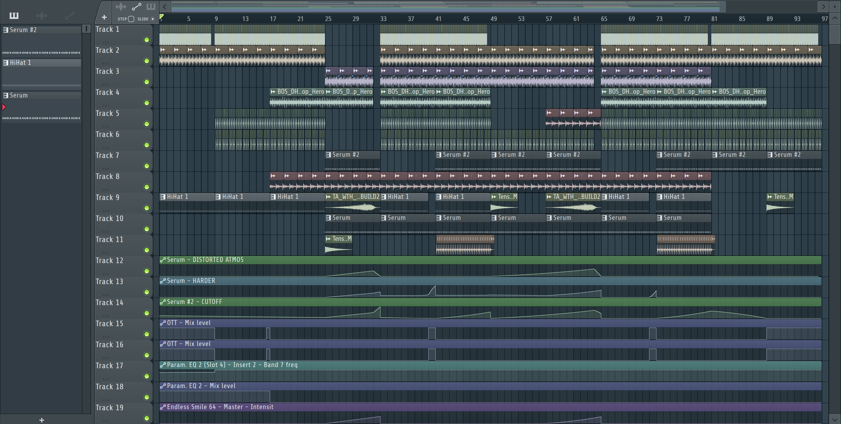Screen dimensions: 841x424
Task: Click the Track 8 name label
Action: 107,176
